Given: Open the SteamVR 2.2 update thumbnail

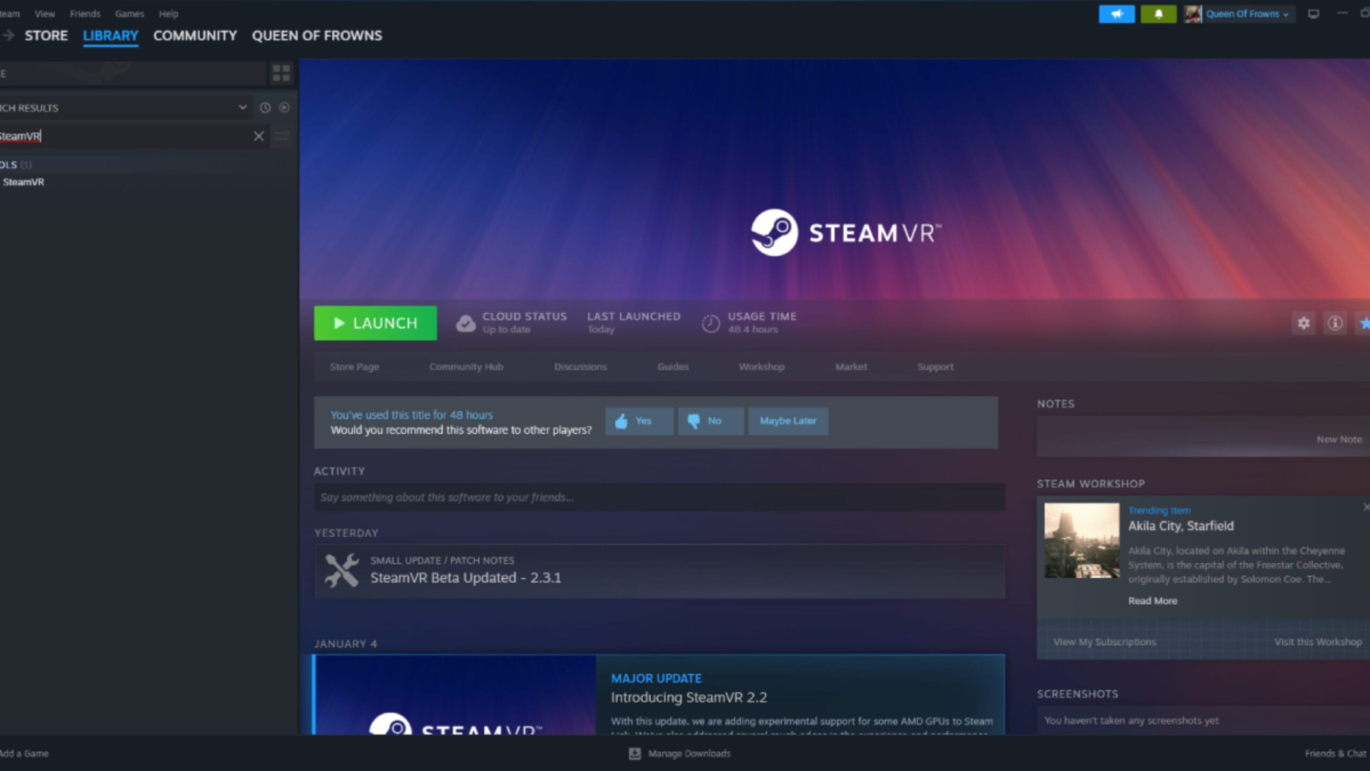Looking at the screenshot, I should (455, 695).
